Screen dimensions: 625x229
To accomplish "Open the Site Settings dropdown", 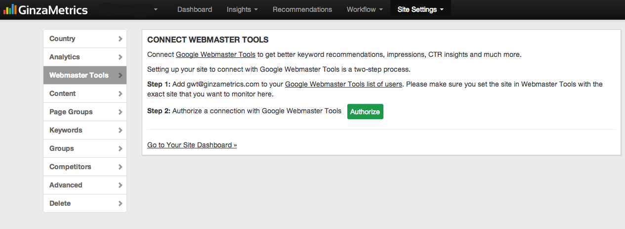I will point(420,9).
